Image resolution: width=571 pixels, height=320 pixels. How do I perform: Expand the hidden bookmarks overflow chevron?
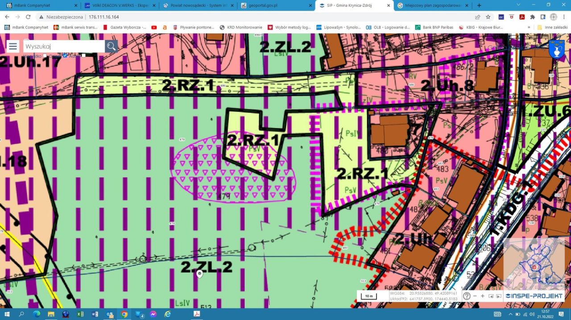click(529, 27)
